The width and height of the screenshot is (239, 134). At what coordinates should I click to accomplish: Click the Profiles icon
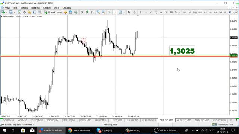pos(11,12)
